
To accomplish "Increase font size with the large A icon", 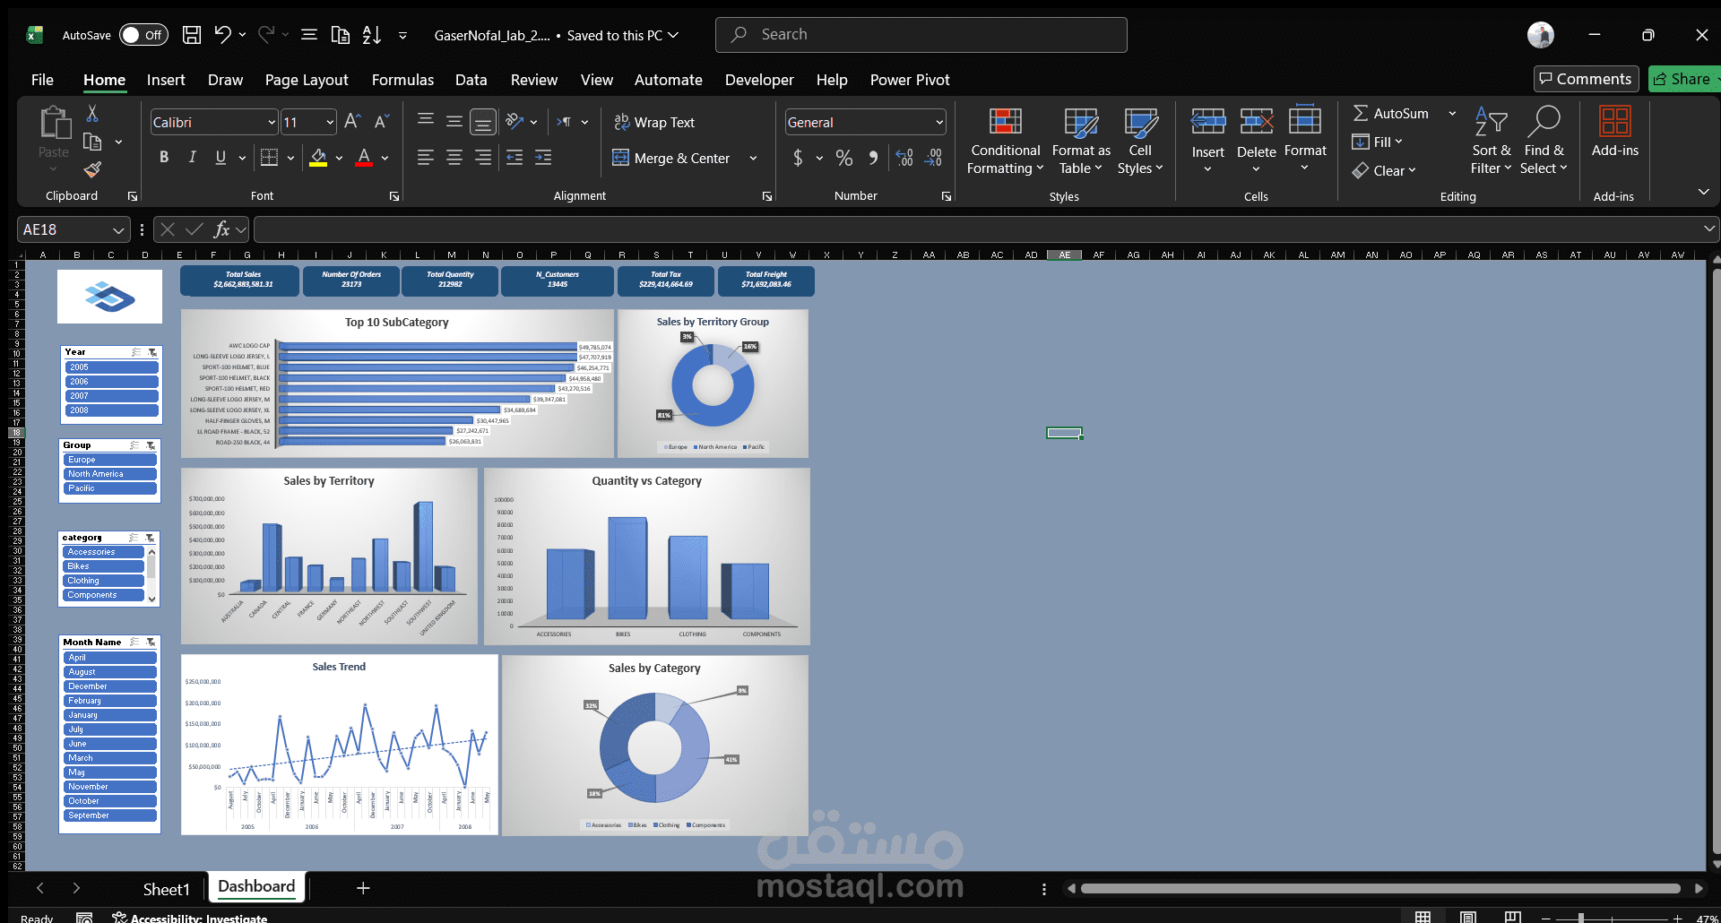I will coord(353,122).
